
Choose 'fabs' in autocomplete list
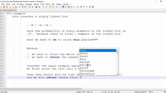pyautogui.click(x=98, y=51)
